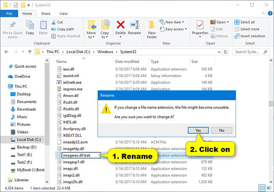Open the New item dropdown

pos(173,22)
